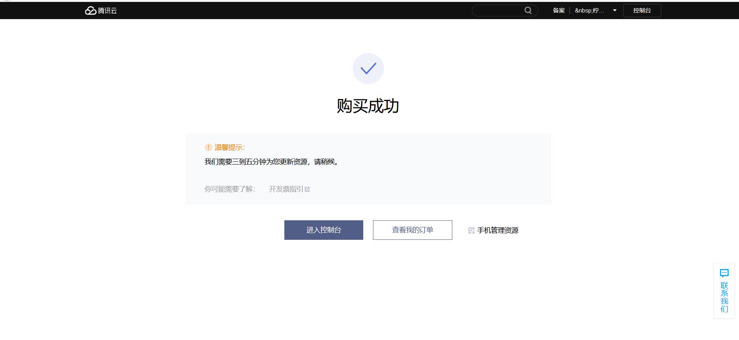Click the blue success checkmark icon

pos(368,69)
